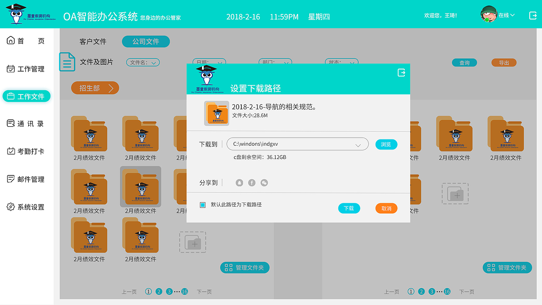Open the 状态 status filter dropdown
Image resolution: width=542 pixels, height=305 pixels.
(341, 62)
